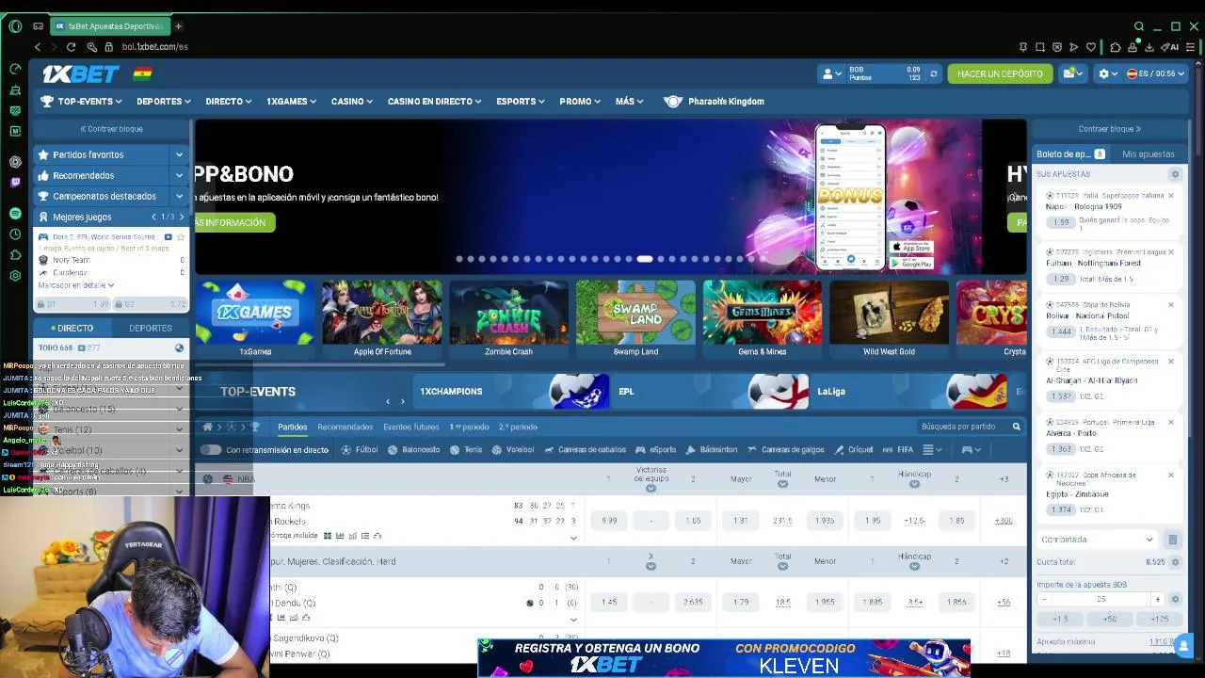This screenshot has height=678, width=1205.
Task: Click search magnifier icon for matches
Action: (x=1016, y=427)
